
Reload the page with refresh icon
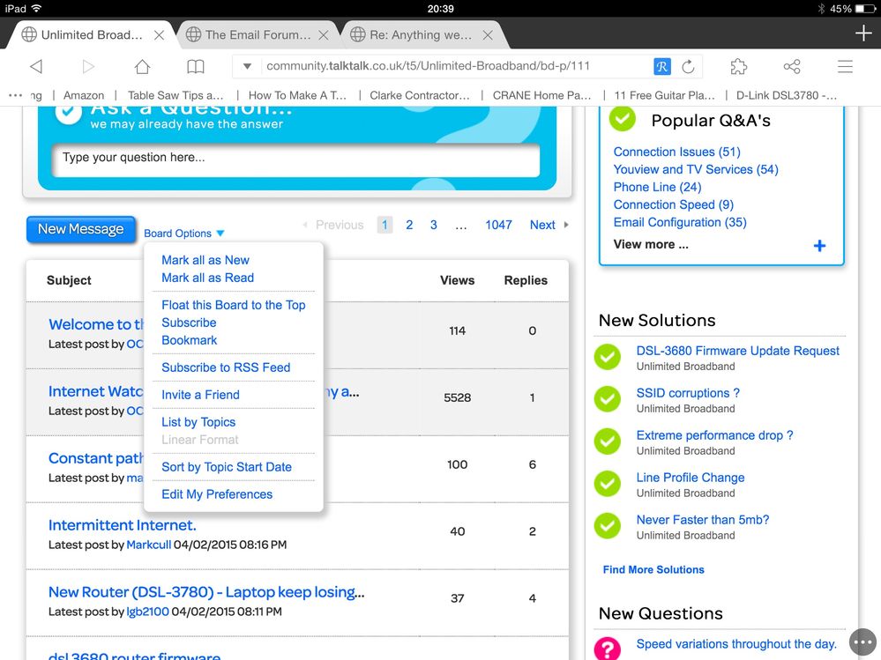688,67
